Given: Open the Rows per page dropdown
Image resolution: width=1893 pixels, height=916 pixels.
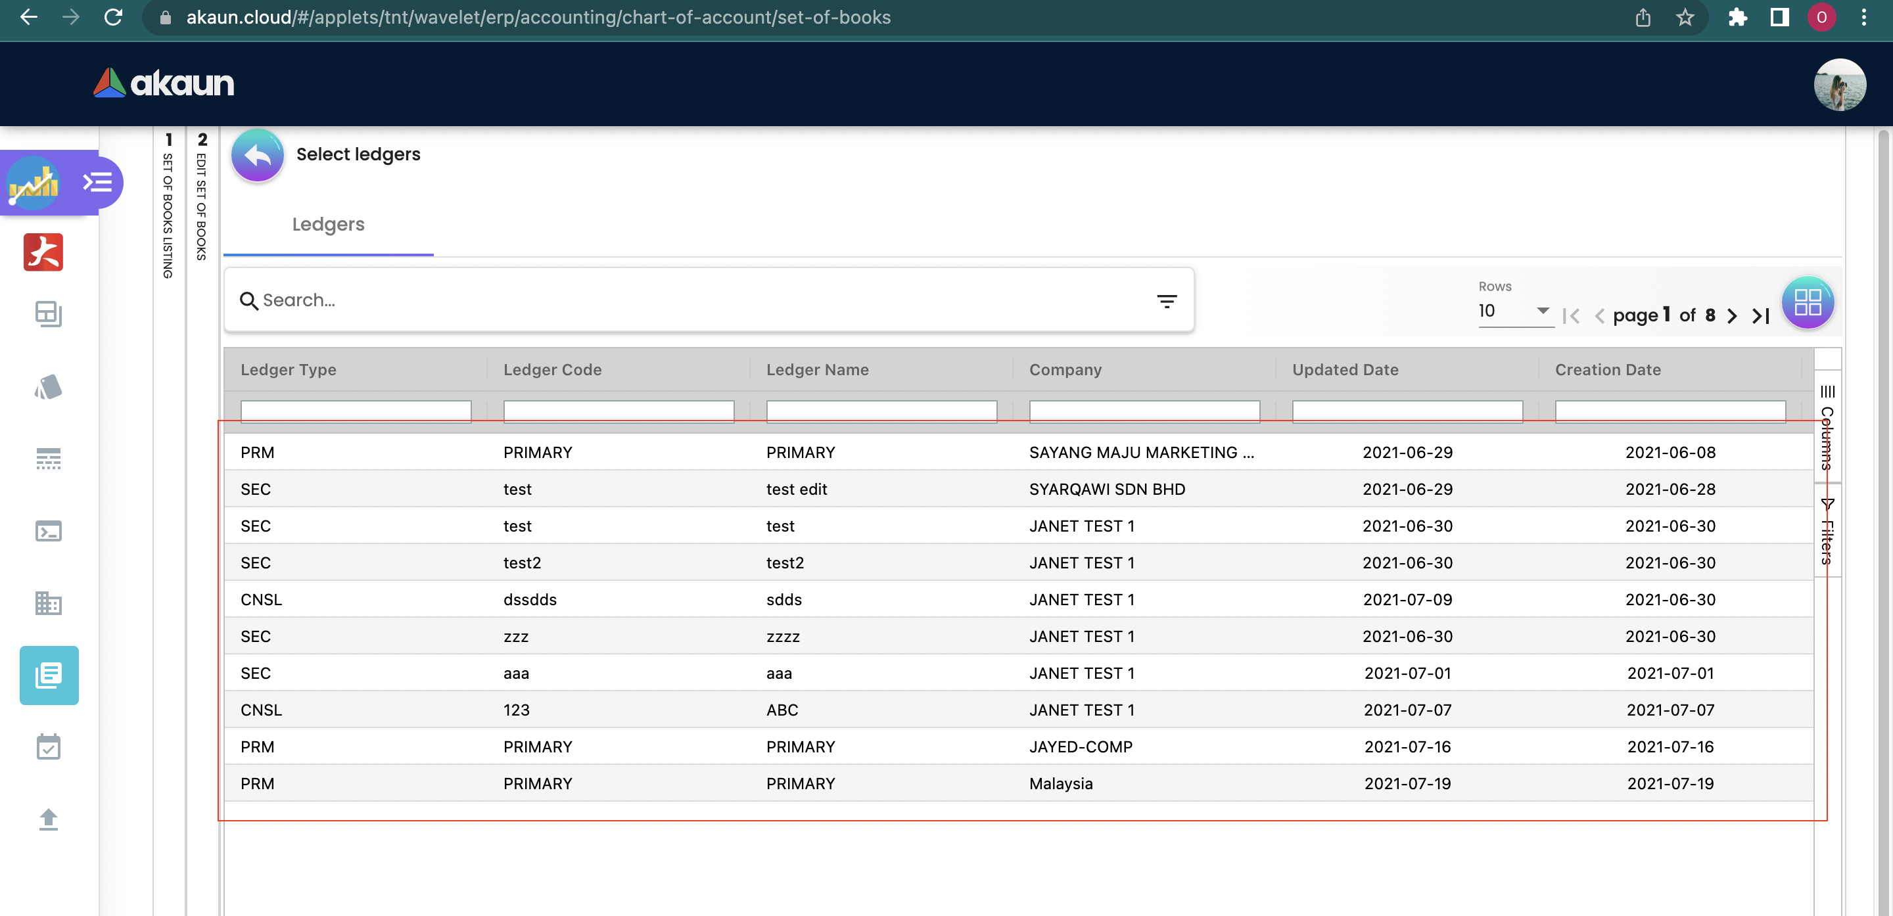Looking at the screenshot, I should tap(1514, 311).
